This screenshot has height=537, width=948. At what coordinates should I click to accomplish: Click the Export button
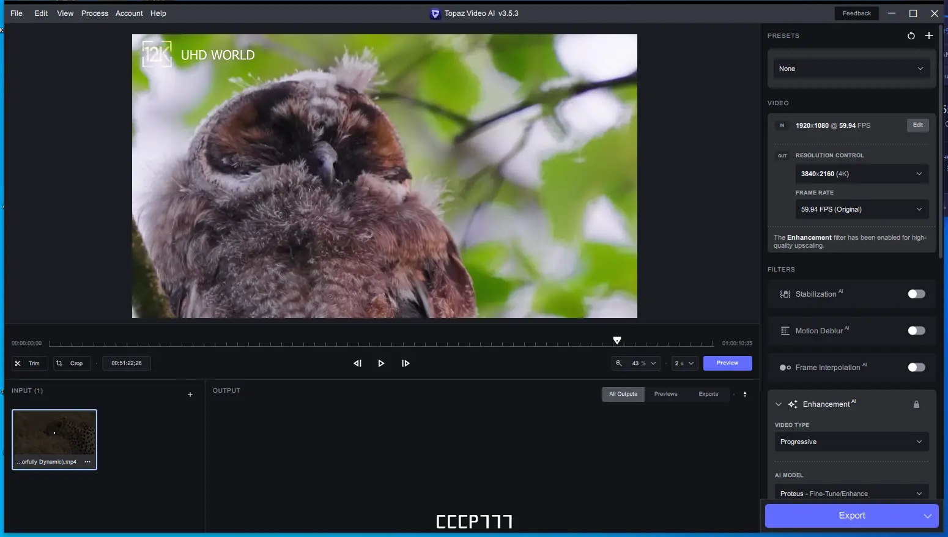point(852,516)
